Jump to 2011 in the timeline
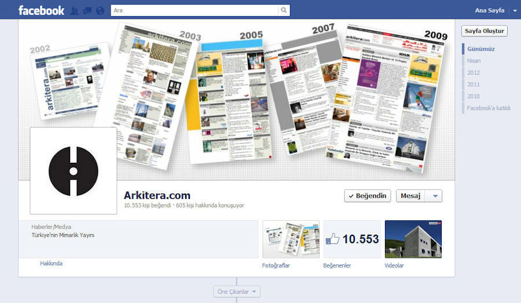The image size is (521, 303). [x=474, y=85]
